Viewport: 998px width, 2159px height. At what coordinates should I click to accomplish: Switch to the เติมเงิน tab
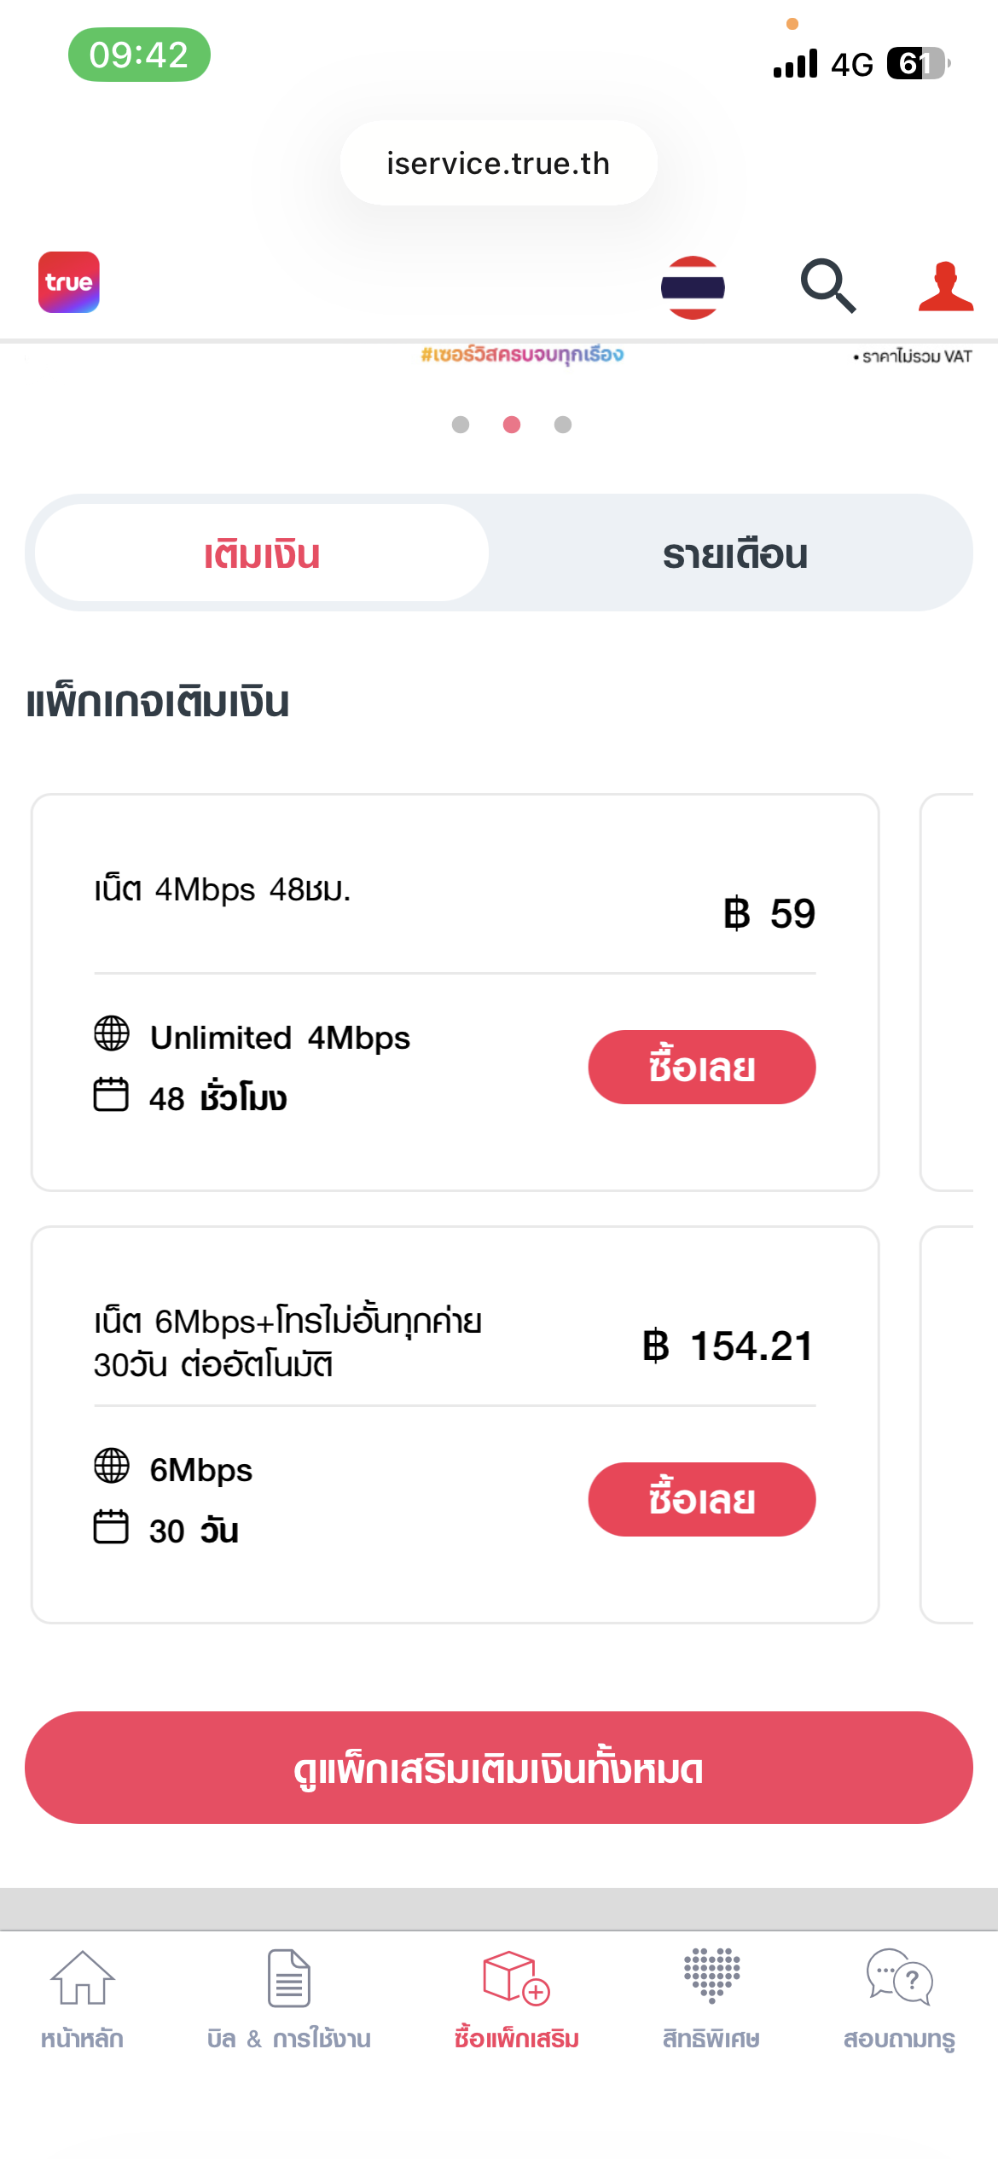coord(262,553)
